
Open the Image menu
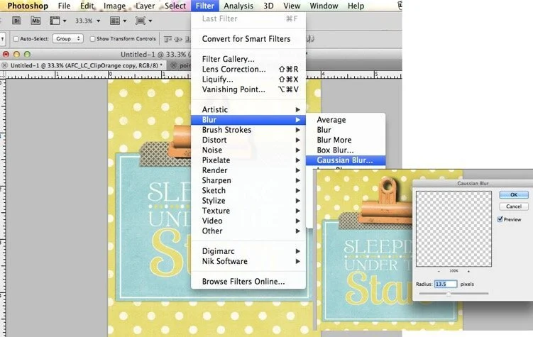(x=114, y=6)
